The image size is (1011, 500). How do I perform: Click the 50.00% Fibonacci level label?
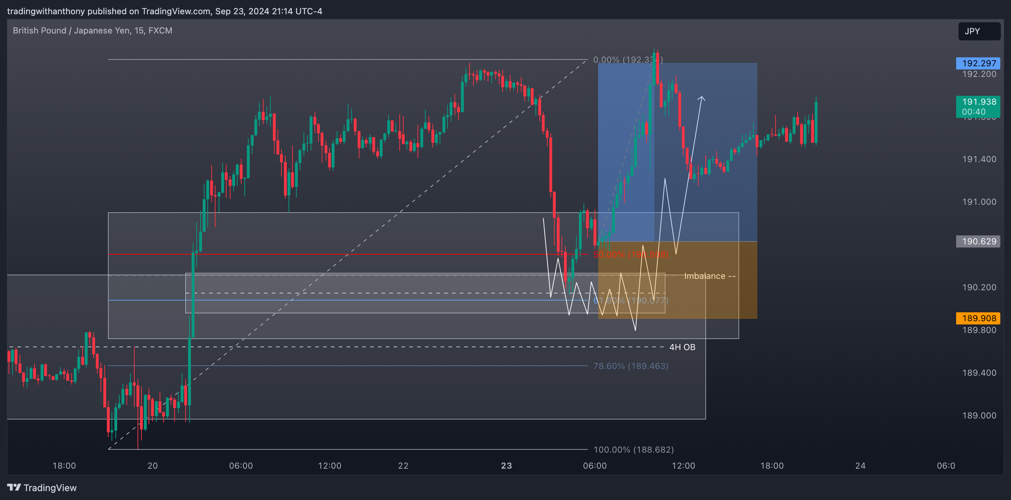(631, 254)
